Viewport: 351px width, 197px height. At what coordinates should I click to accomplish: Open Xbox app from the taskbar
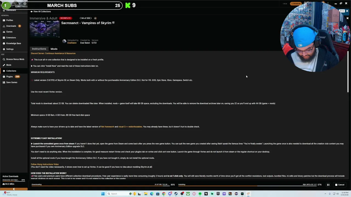tap(188, 194)
